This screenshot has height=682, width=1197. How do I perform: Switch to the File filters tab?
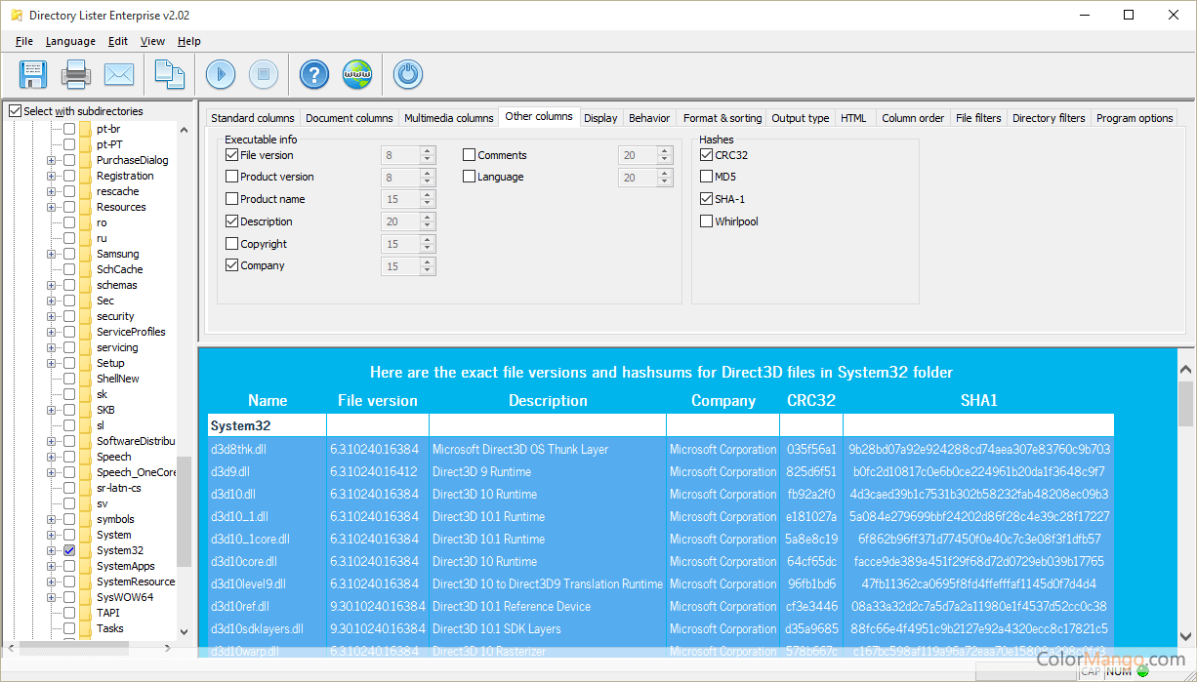tap(978, 118)
